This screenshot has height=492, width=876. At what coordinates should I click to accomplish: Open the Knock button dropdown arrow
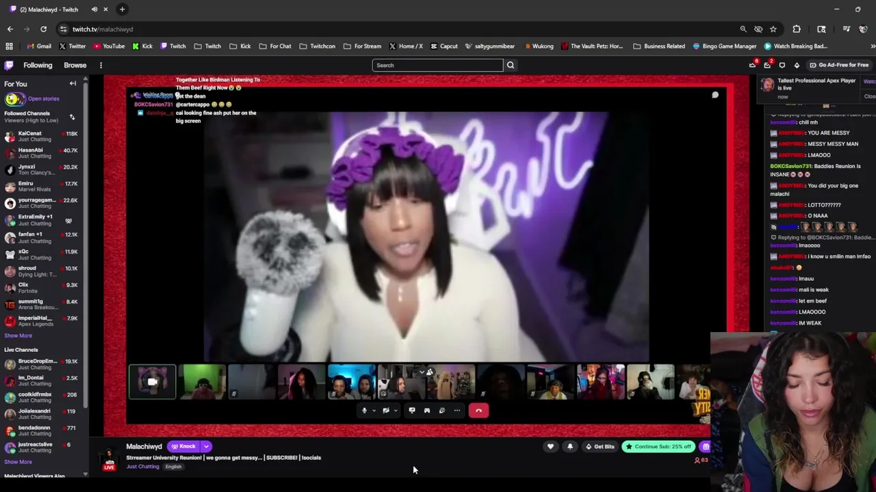click(x=206, y=447)
